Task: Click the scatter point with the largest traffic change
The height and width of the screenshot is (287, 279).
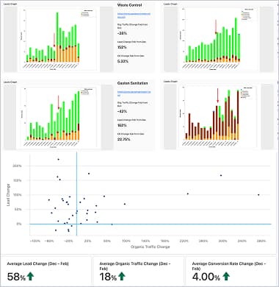Action: pyautogui.click(x=258, y=195)
